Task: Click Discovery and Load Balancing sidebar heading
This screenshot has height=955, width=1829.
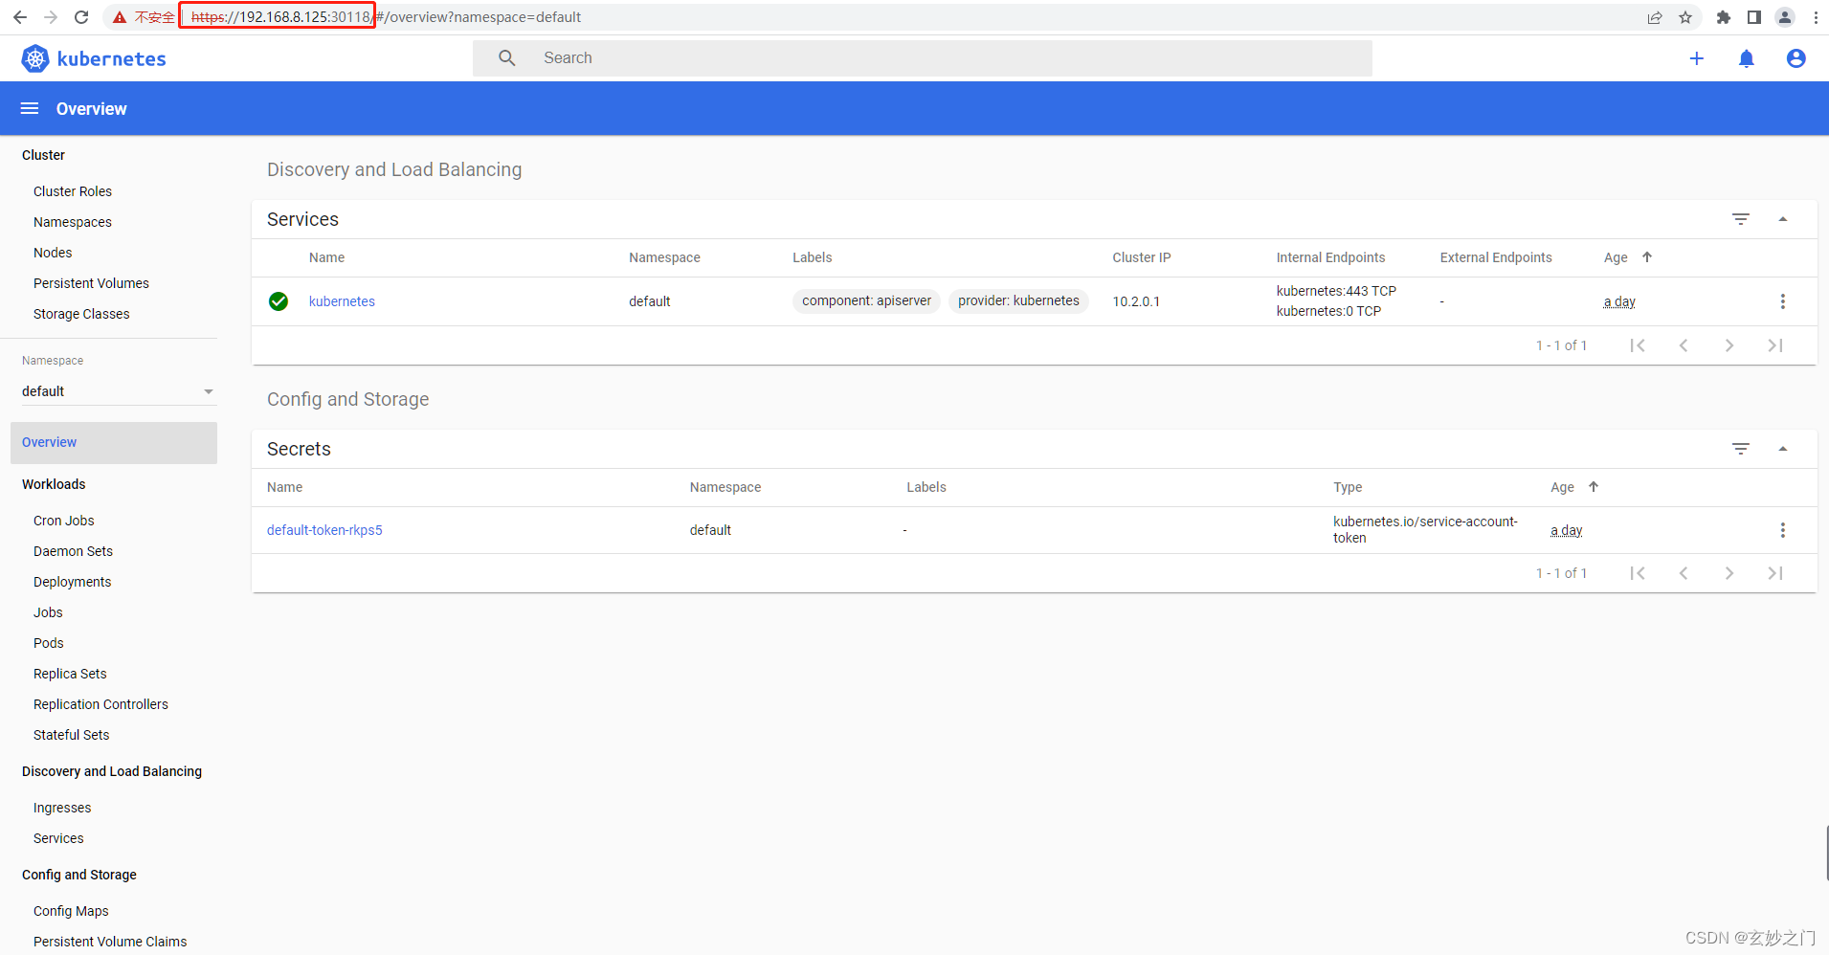Action: [112, 771]
